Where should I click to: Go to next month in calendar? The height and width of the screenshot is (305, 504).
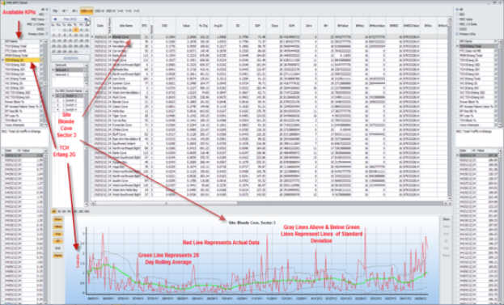click(x=86, y=19)
